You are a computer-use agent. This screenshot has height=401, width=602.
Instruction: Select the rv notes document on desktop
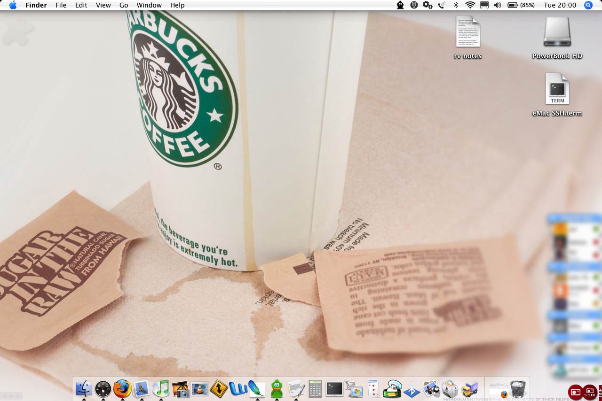pyautogui.click(x=467, y=38)
